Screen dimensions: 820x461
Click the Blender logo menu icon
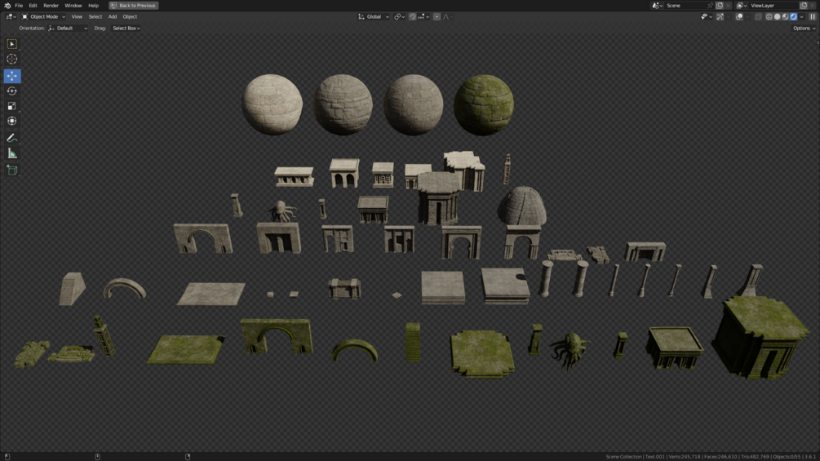tap(7, 5)
